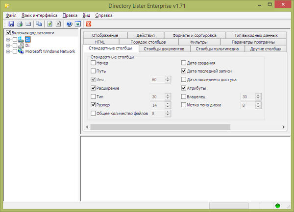Viewport: 294px width, 212px height.
Task: Switch to the Столбцы документов tab
Action: (x=164, y=49)
